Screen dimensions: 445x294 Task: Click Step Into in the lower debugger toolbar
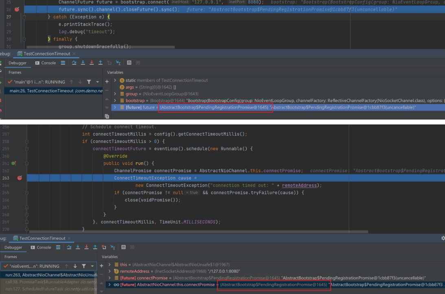79,247
